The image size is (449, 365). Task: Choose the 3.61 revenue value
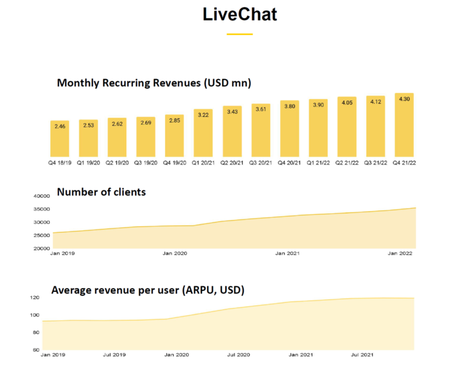point(261,109)
